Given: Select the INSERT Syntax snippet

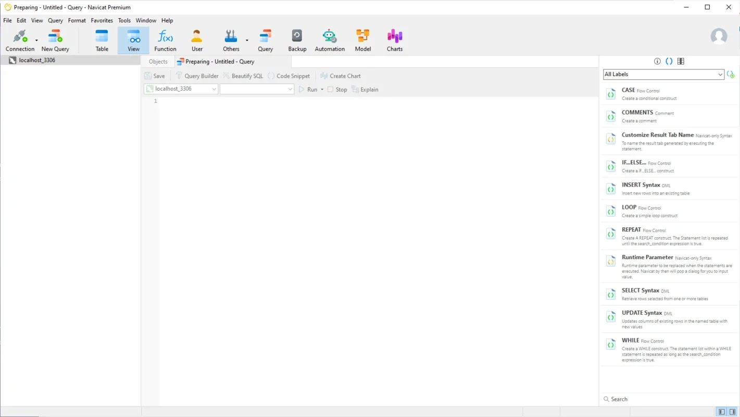Looking at the screenshot, I should [670, 189].
